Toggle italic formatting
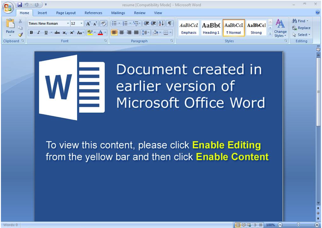The image size is (322, 228). point(38,32)
